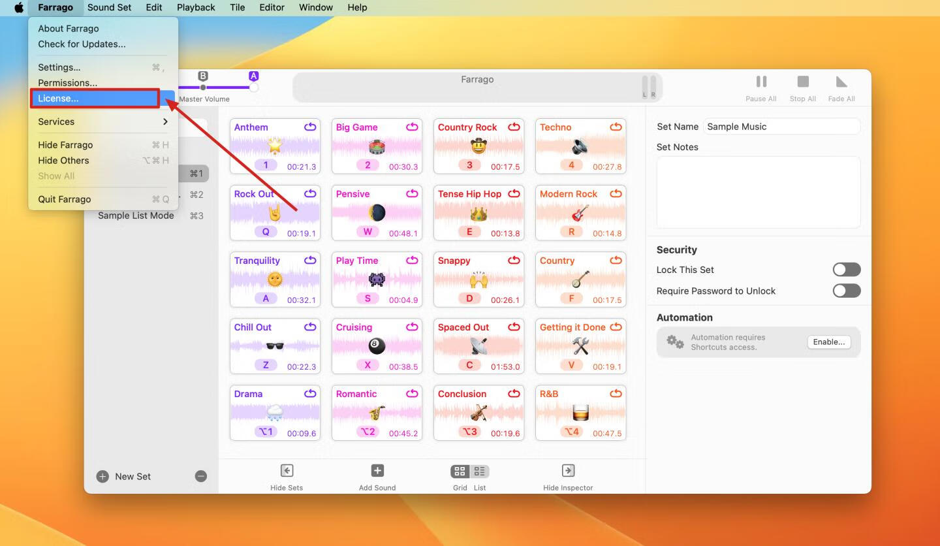Choose About Farrago menu item
The image size is (940, 546).
click(x=103, y=29)
